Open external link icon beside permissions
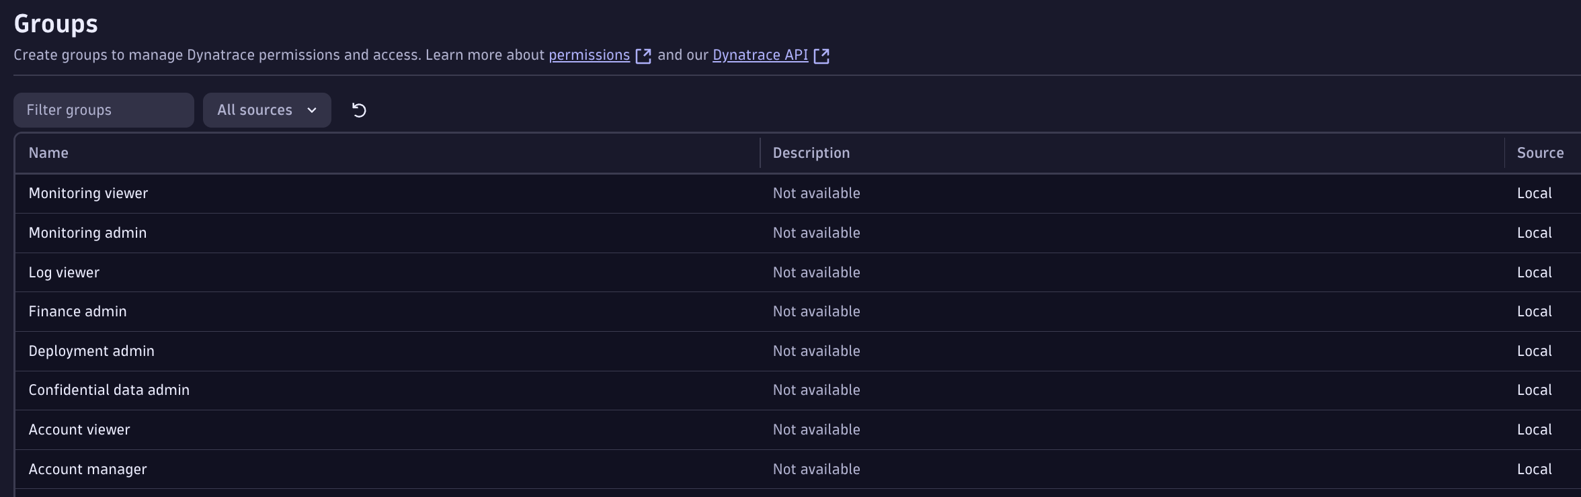 (x=643, y=56)
